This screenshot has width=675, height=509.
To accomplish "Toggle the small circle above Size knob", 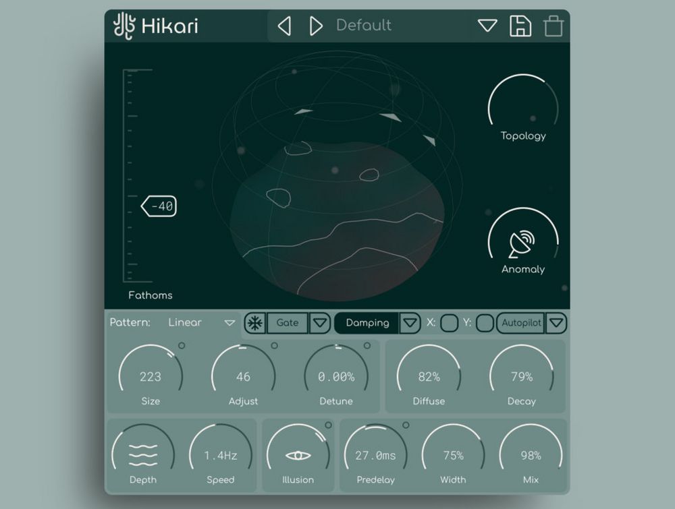I will (x=182, y=346).
